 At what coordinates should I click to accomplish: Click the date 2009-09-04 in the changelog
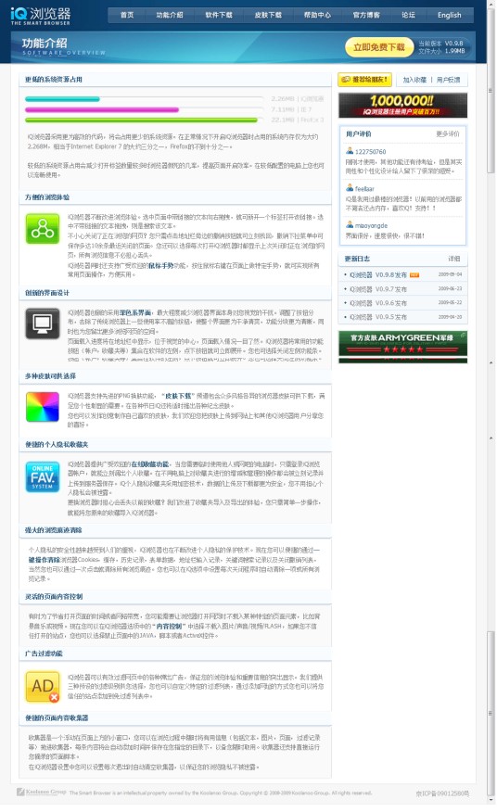click(450, 274)
